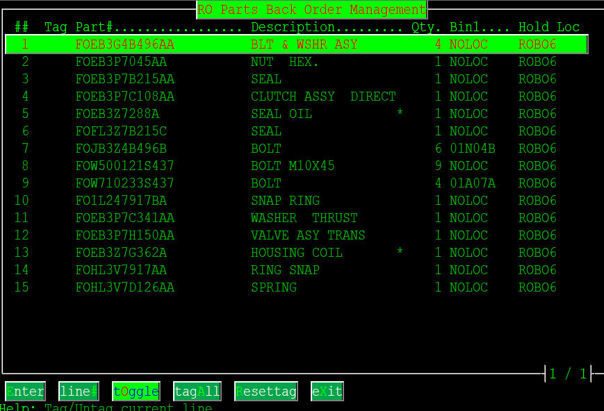The height and width of the screenshot is (411, 604).
Task: Select part FOHL3V7917AA
Action: [x=121, y=270]
